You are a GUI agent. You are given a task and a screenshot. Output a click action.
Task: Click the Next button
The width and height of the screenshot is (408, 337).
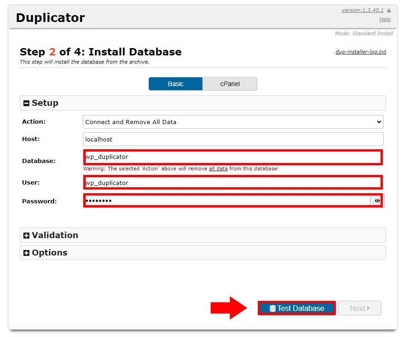pos(359,308)
